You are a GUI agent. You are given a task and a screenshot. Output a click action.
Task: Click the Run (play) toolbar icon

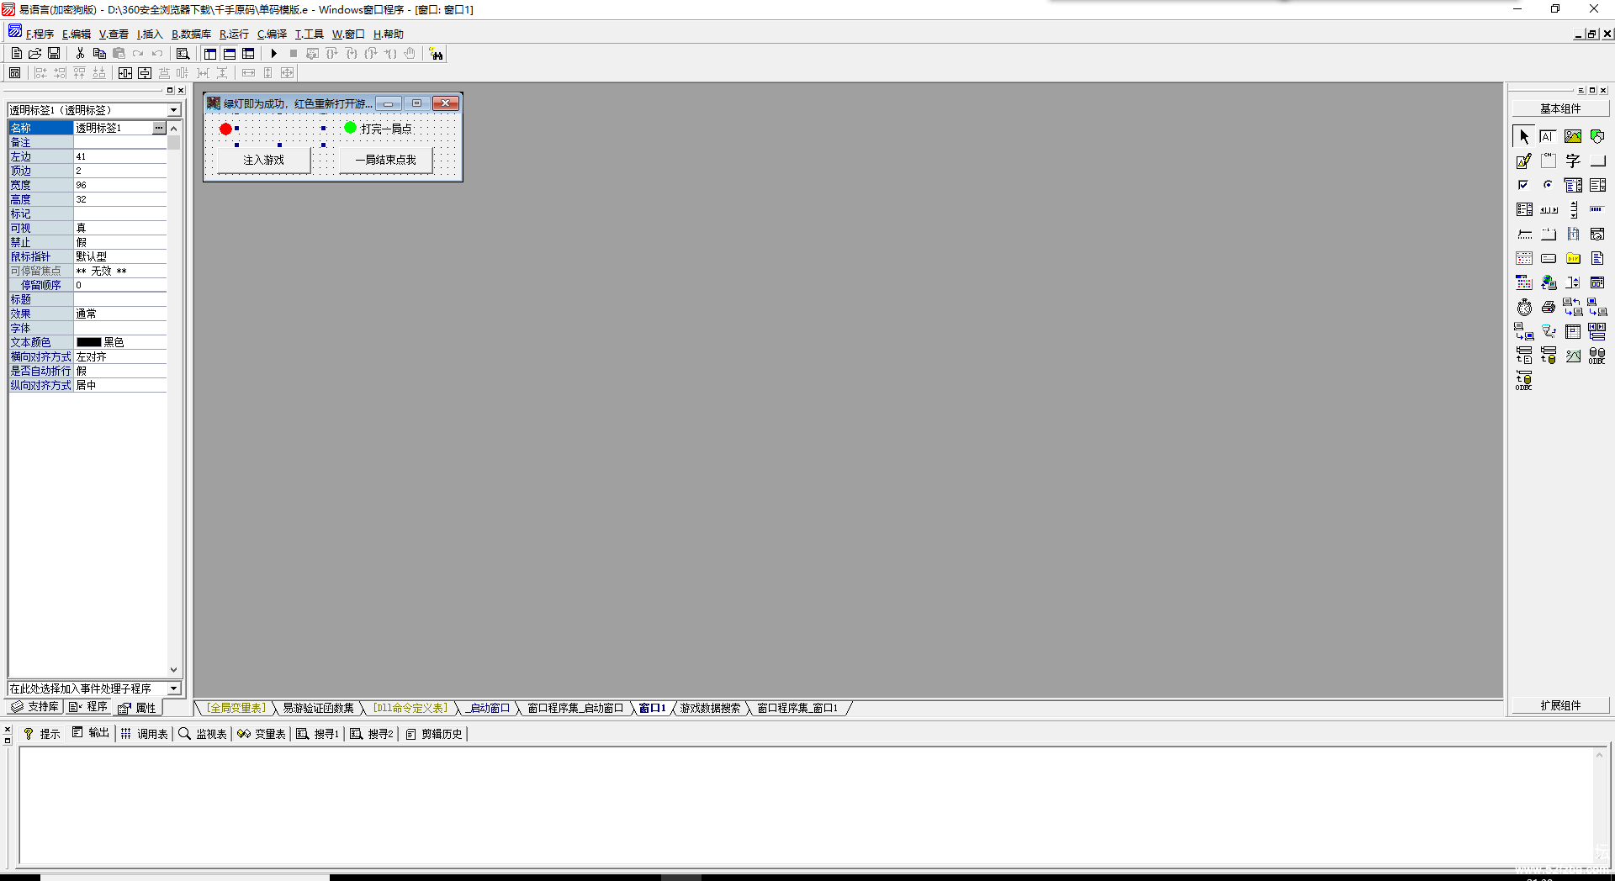[x=273, y=54]
